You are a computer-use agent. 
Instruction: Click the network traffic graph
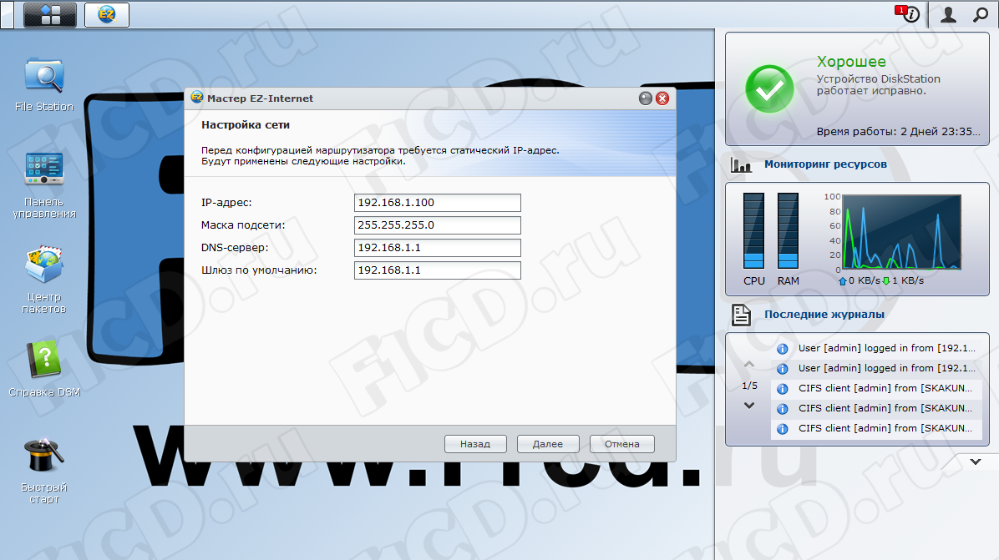901,232
